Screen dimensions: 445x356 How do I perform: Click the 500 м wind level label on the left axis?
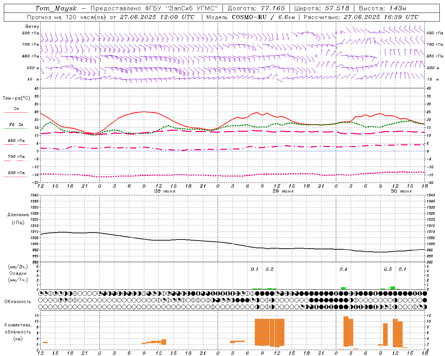(x=33, y=68)
